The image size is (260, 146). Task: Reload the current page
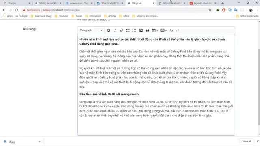click(x=16, y=10)
